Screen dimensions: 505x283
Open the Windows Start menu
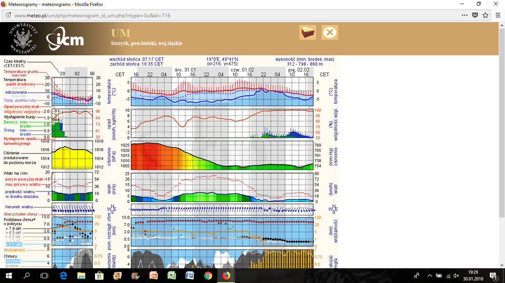click(x=9, y=275)
